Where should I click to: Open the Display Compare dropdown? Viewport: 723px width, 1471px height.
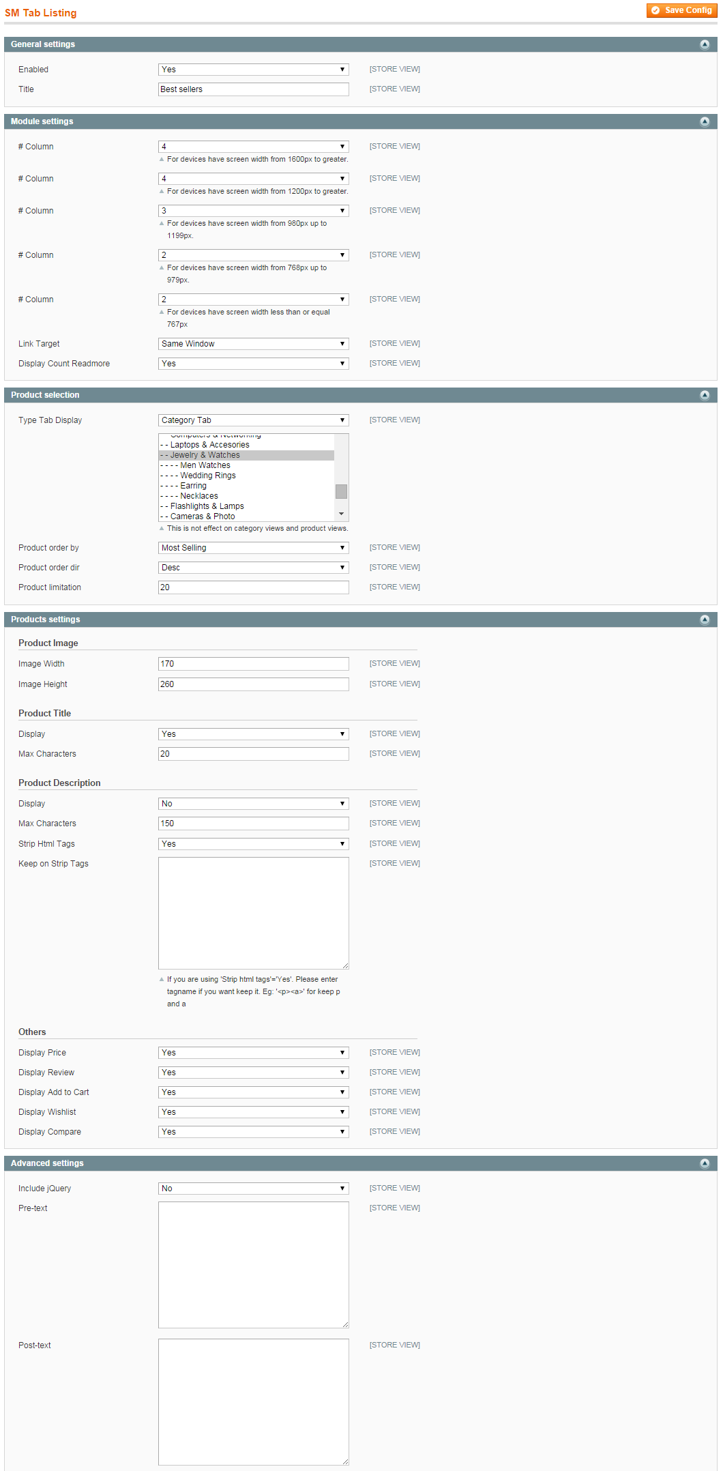(x=254, y=1132)
